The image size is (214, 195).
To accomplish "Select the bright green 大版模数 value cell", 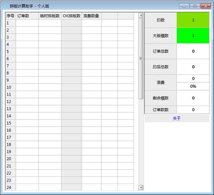I will pos(193,36).
